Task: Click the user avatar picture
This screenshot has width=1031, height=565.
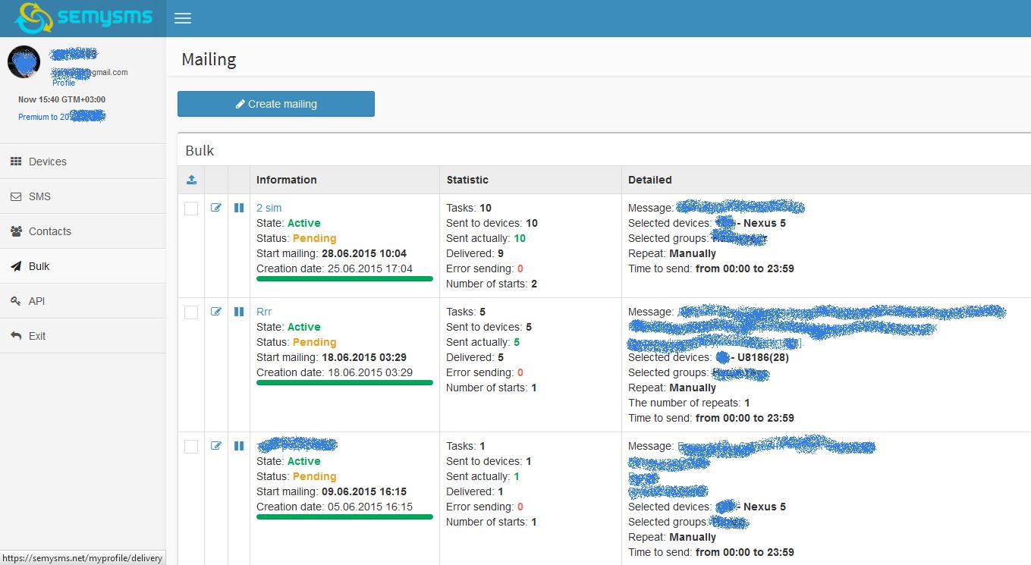Action: [x=24, y=62]
